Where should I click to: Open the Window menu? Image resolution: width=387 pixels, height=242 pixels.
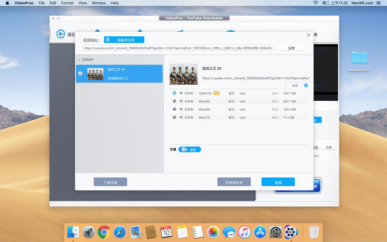point(99,3)
